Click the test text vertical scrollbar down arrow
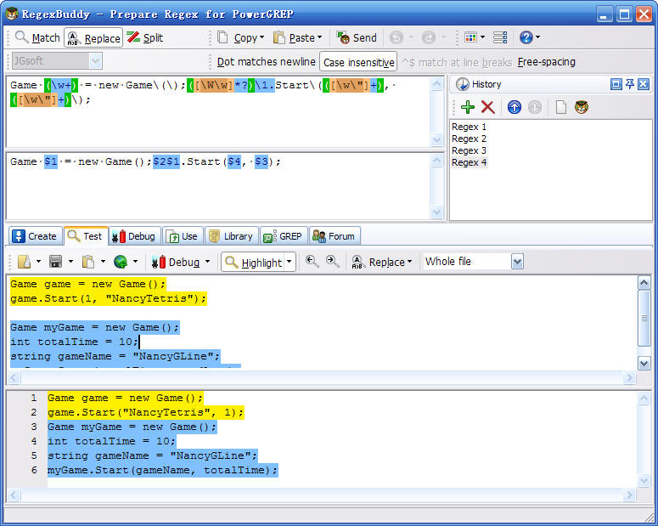 (644, 363)
